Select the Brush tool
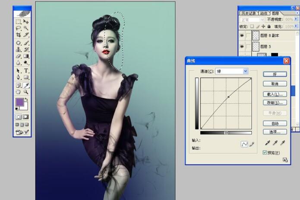Image resolution: width=300 pixels, height=200 pixels. [x=26, y=43]
